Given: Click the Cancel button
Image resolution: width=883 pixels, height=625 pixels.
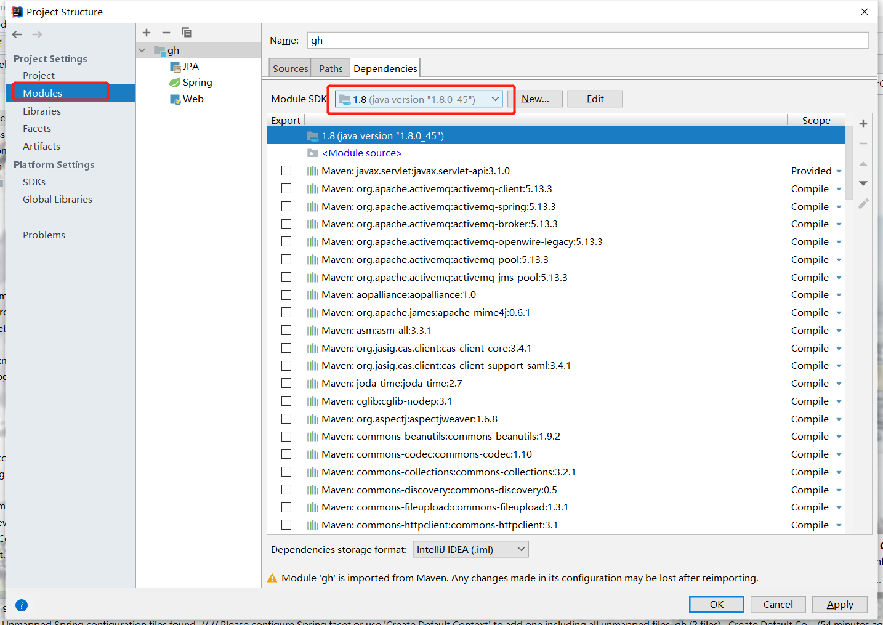Looking at the screenshot, I should click(x=778, y=604).
